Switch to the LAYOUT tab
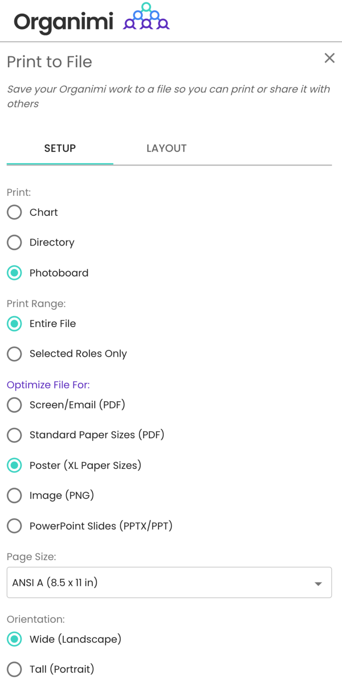The height and width of the screenshot is (690, 342). pos(167,148)
